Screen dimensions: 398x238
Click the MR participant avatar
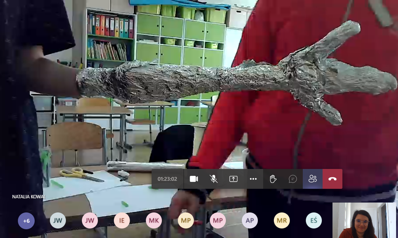click(282, 220)
